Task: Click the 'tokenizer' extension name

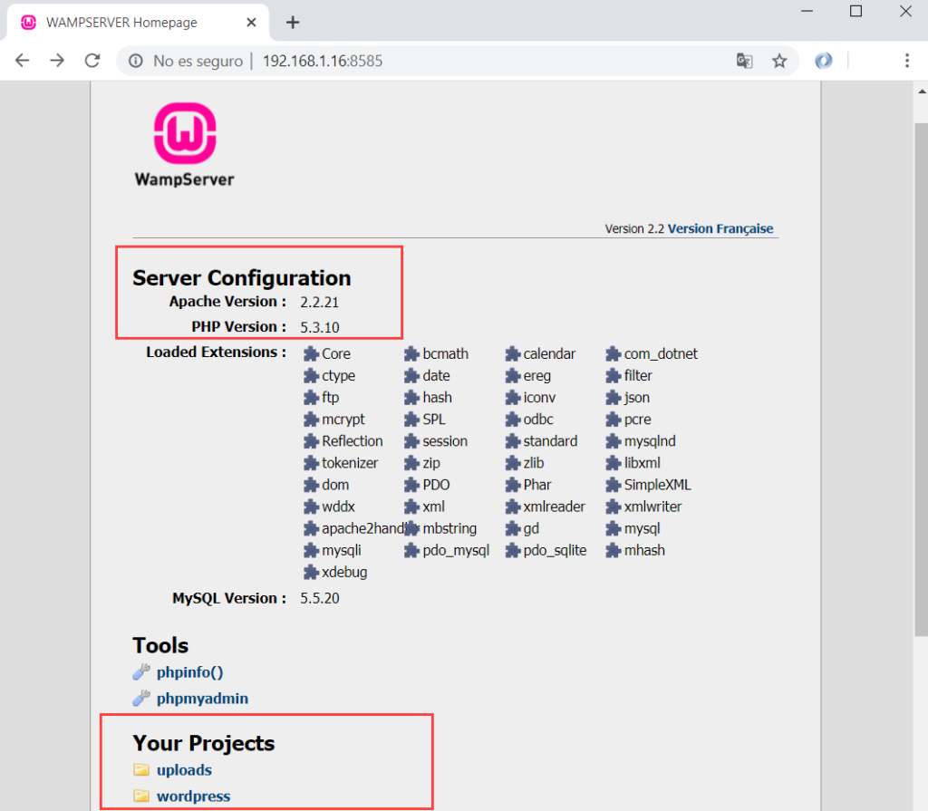Action: 350,464
